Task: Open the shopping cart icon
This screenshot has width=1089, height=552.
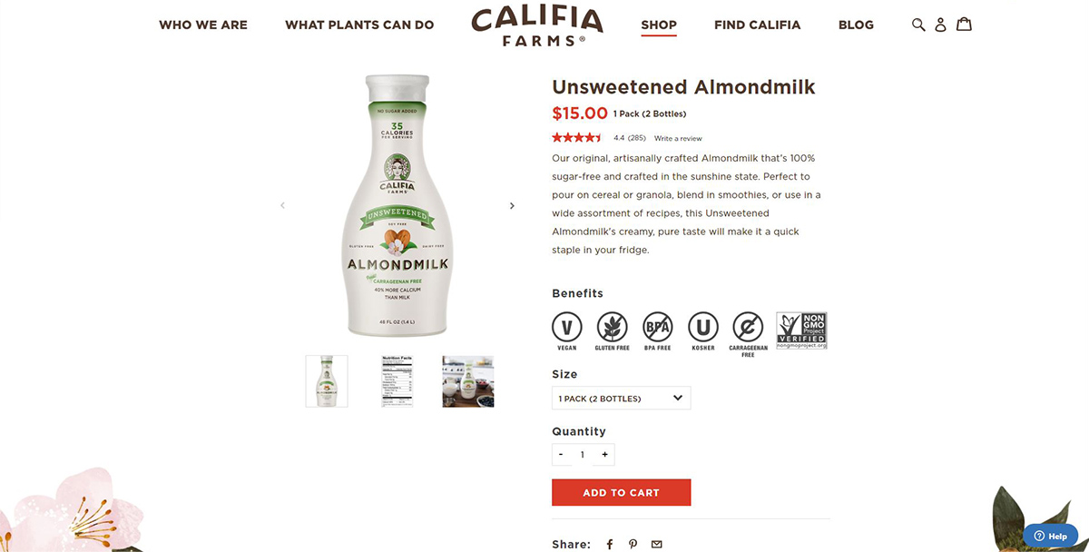Action: [964, 24]
